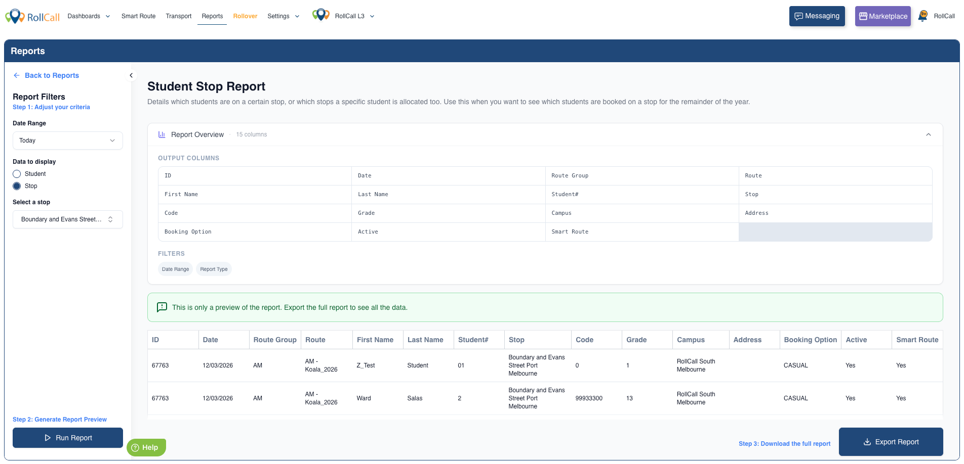Click the RollCall L3 organization pin icon
The width and height of the screenshot is (964, 464).
(x=320, y=16)
